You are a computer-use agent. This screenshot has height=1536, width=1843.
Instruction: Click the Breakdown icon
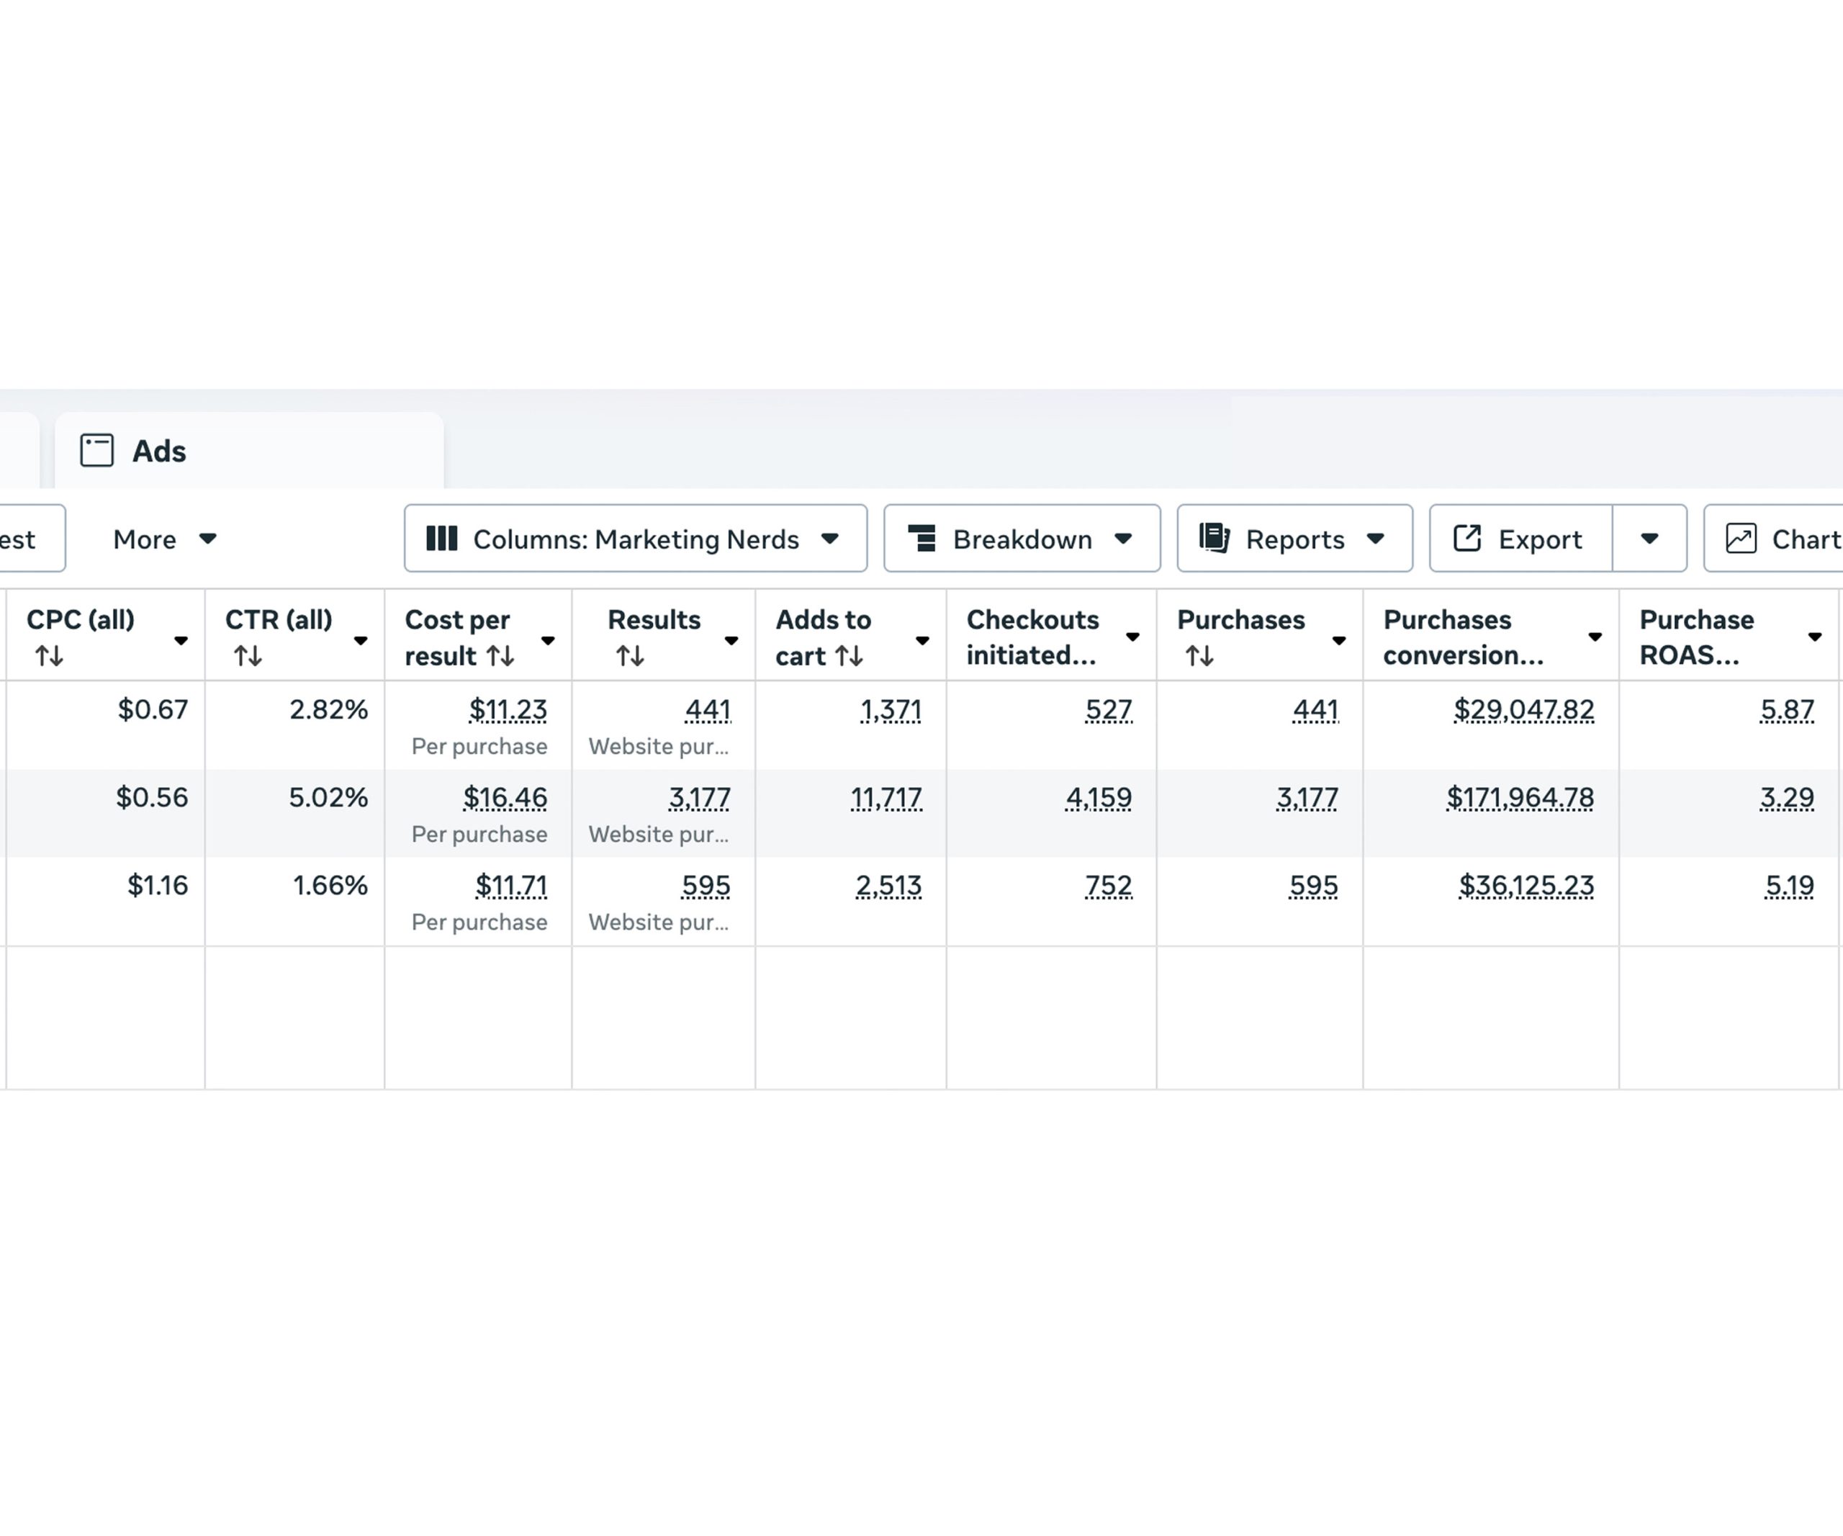pyautogui.click(x=921, y=538)
